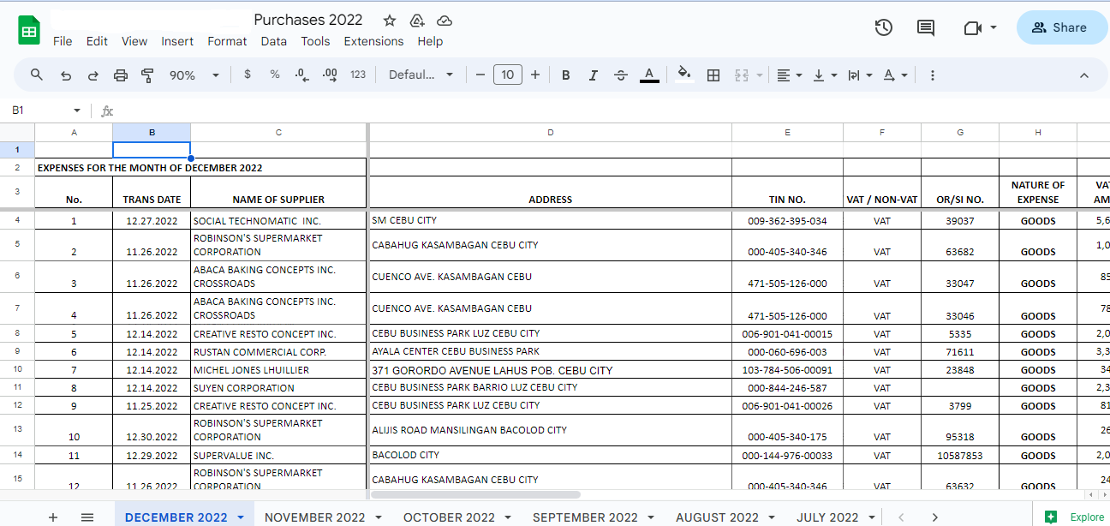The width and height of the screenshot is (1110, 526).
Task: Open the Google Sheets home icon
Action: [x=29, y=31]
